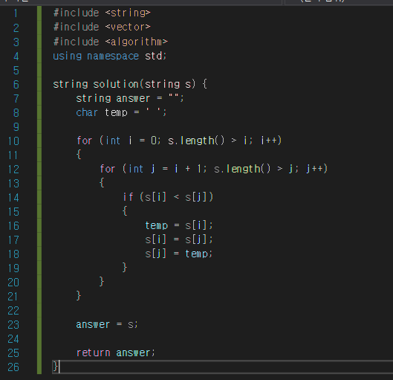Click 's[i] = s[j];' on line 17
Screen dimensions: 393x380
point(179,239)
